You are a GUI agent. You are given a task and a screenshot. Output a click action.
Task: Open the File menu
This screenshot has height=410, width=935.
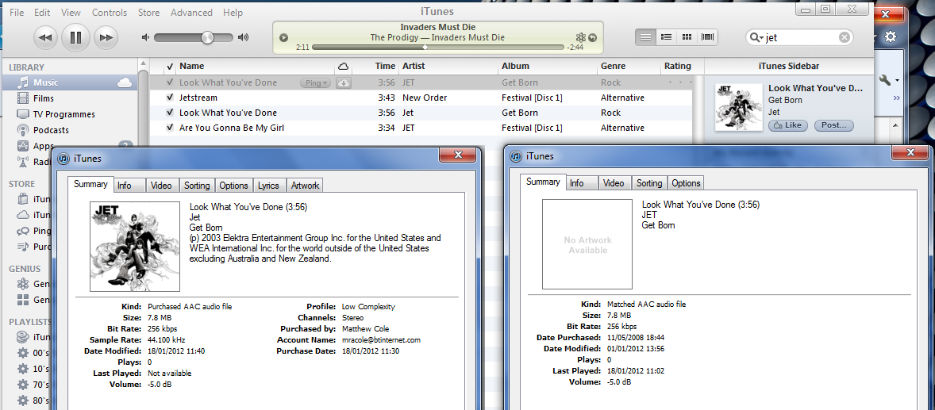coord(17,12)
